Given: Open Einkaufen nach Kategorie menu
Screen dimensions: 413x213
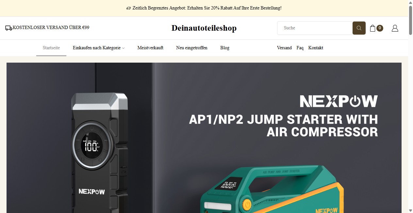Looking at the screenshot, I should tap(99, 48).
